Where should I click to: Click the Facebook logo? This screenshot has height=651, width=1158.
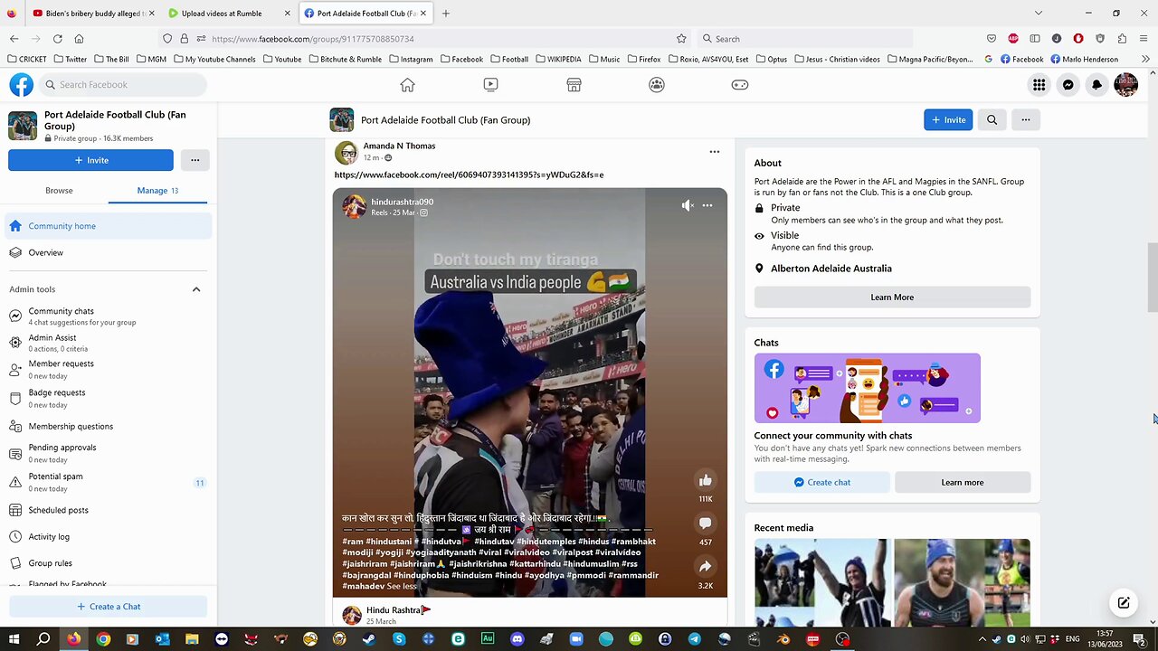tap(21, 84)
